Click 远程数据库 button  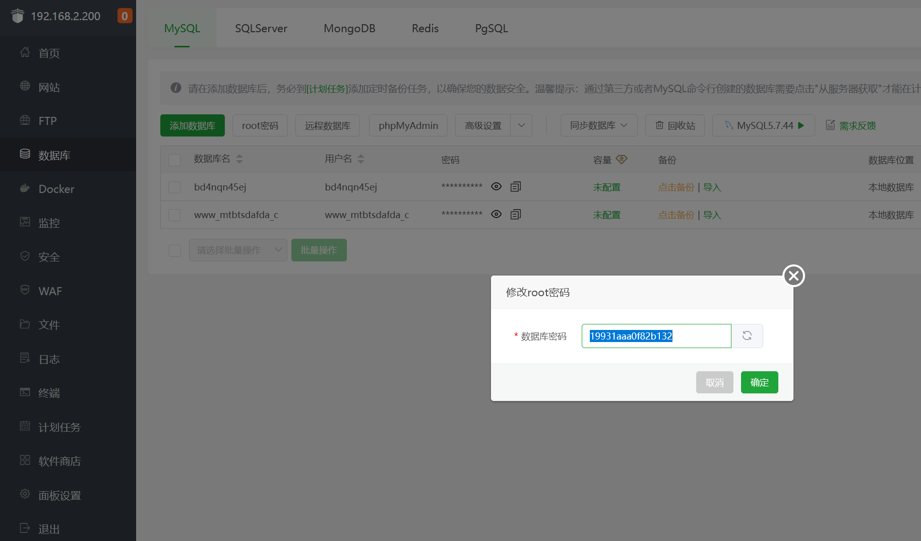tap(328, 125)
